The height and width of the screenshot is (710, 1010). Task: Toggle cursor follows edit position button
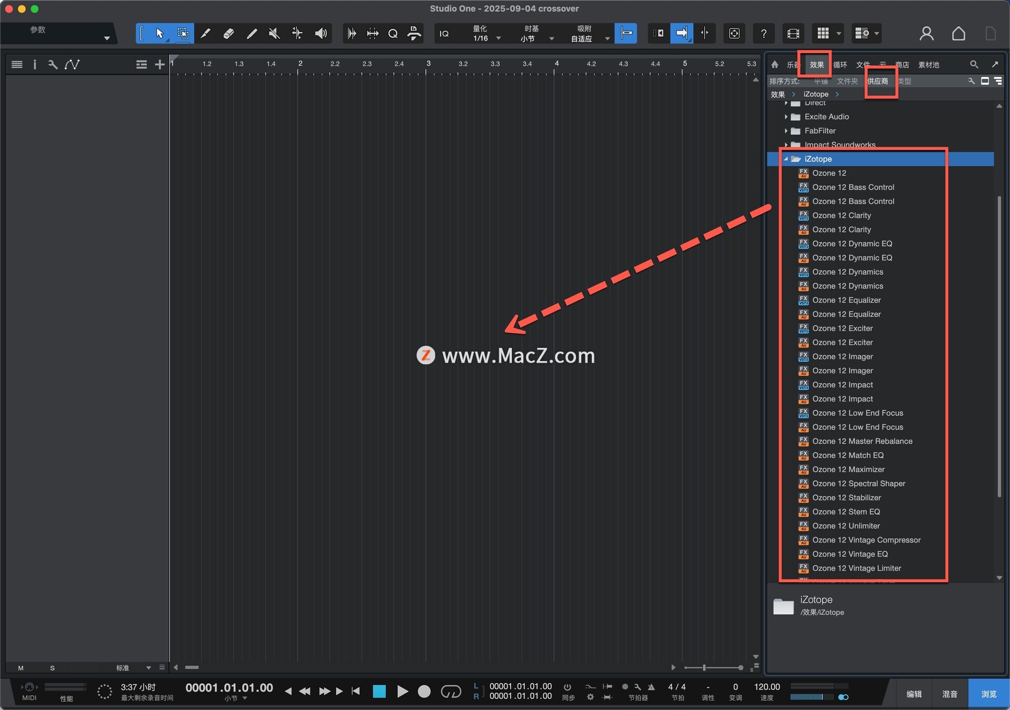[x=704, y=34]
